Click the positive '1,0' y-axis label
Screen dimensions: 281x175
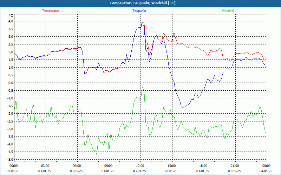point(11,67)
